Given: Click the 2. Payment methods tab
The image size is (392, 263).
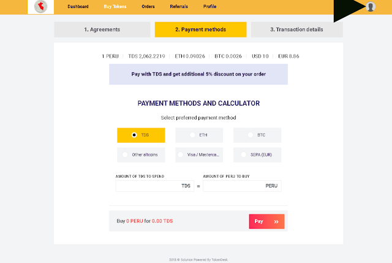Looking at the screenshot, I should pos(200,29).
